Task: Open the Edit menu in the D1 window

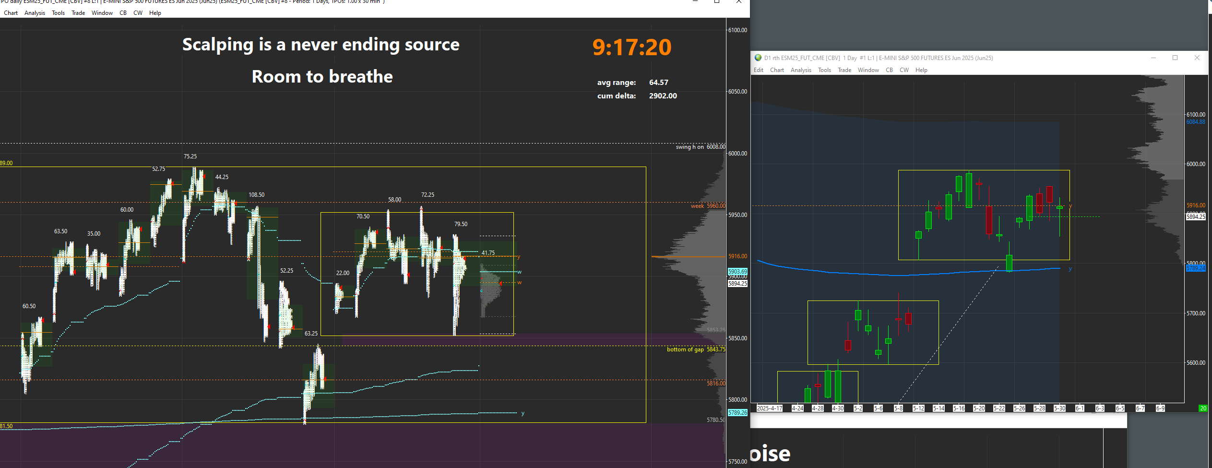Action: point(759,70)
